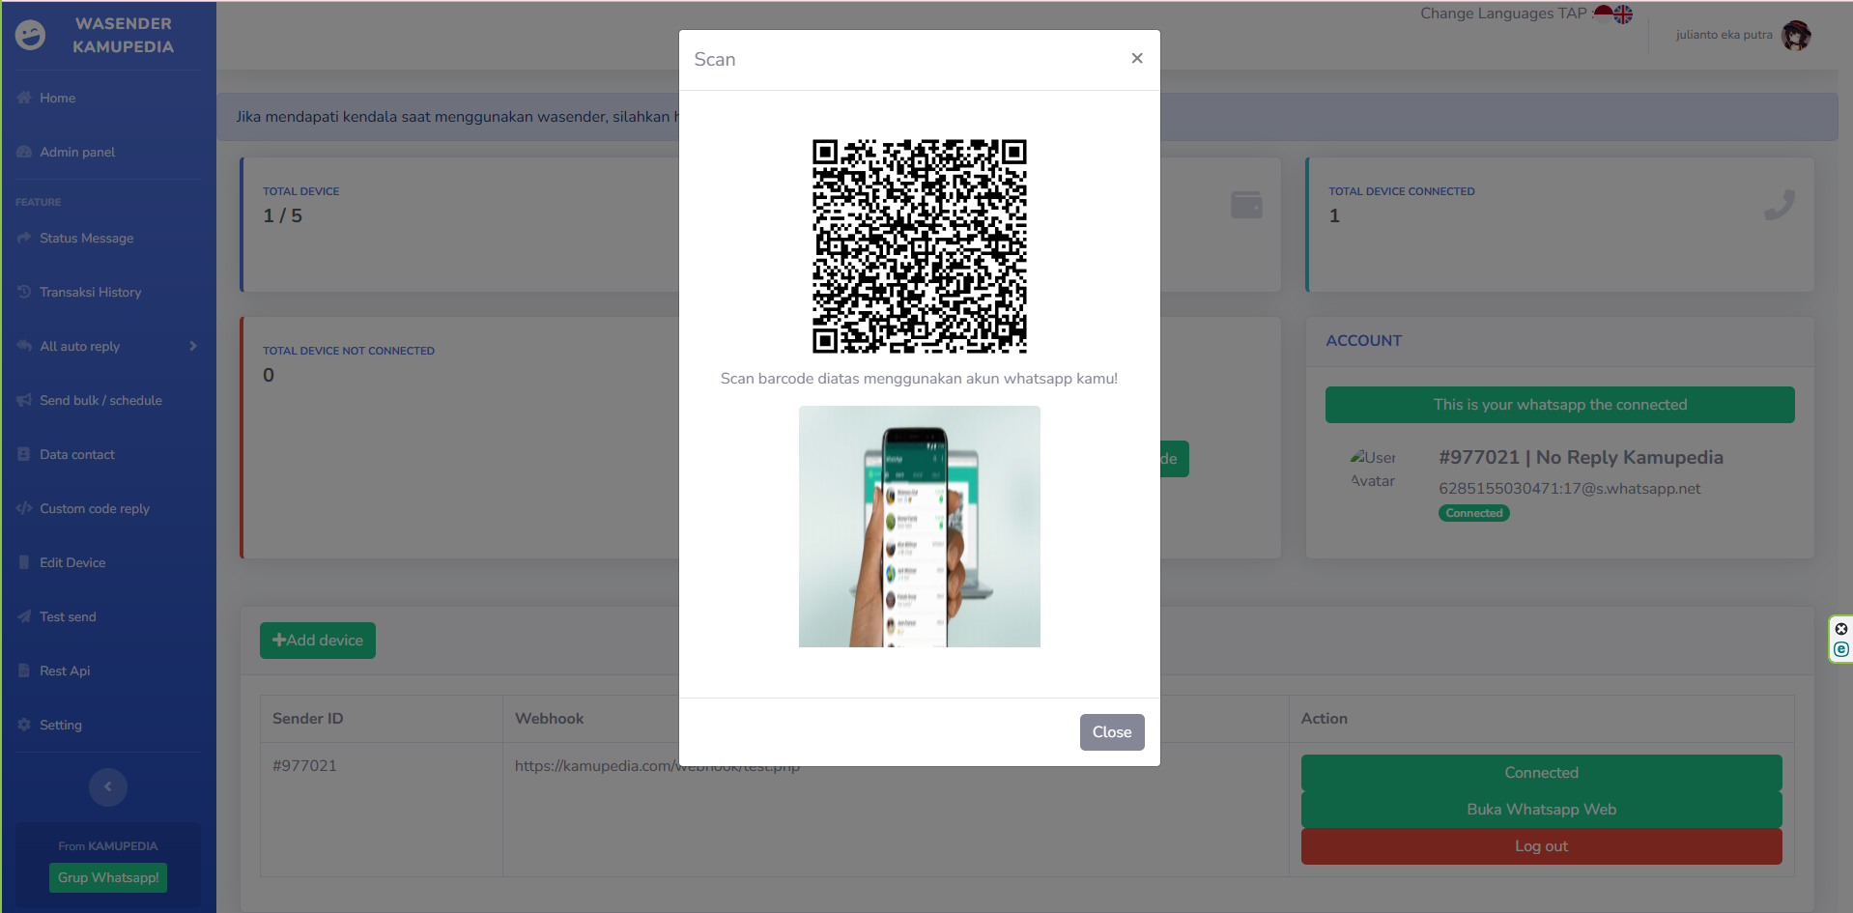Viewport: 1853px width, 913px height.
Task: Go to Rest Api page
Action: 65,670
